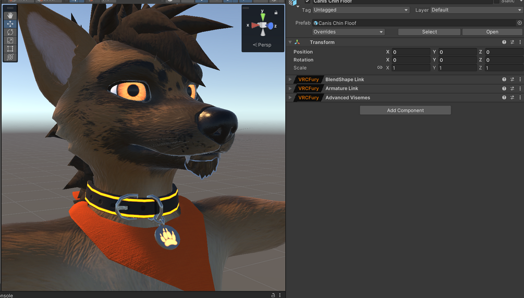Click the Canis Chin Floof object name field
This screenshot has width=524, height=298.
click(403, 2)
